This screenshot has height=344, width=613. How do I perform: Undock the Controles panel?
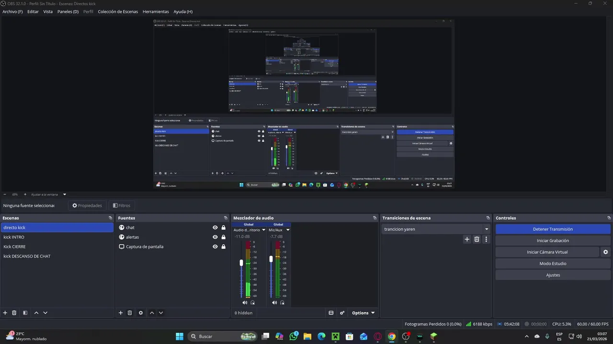click(x=609, y=218)
